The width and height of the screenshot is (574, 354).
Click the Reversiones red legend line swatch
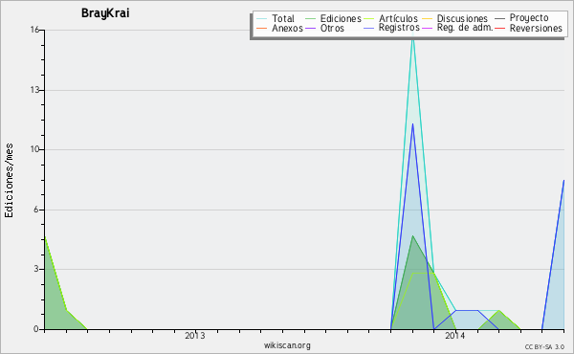499,28
